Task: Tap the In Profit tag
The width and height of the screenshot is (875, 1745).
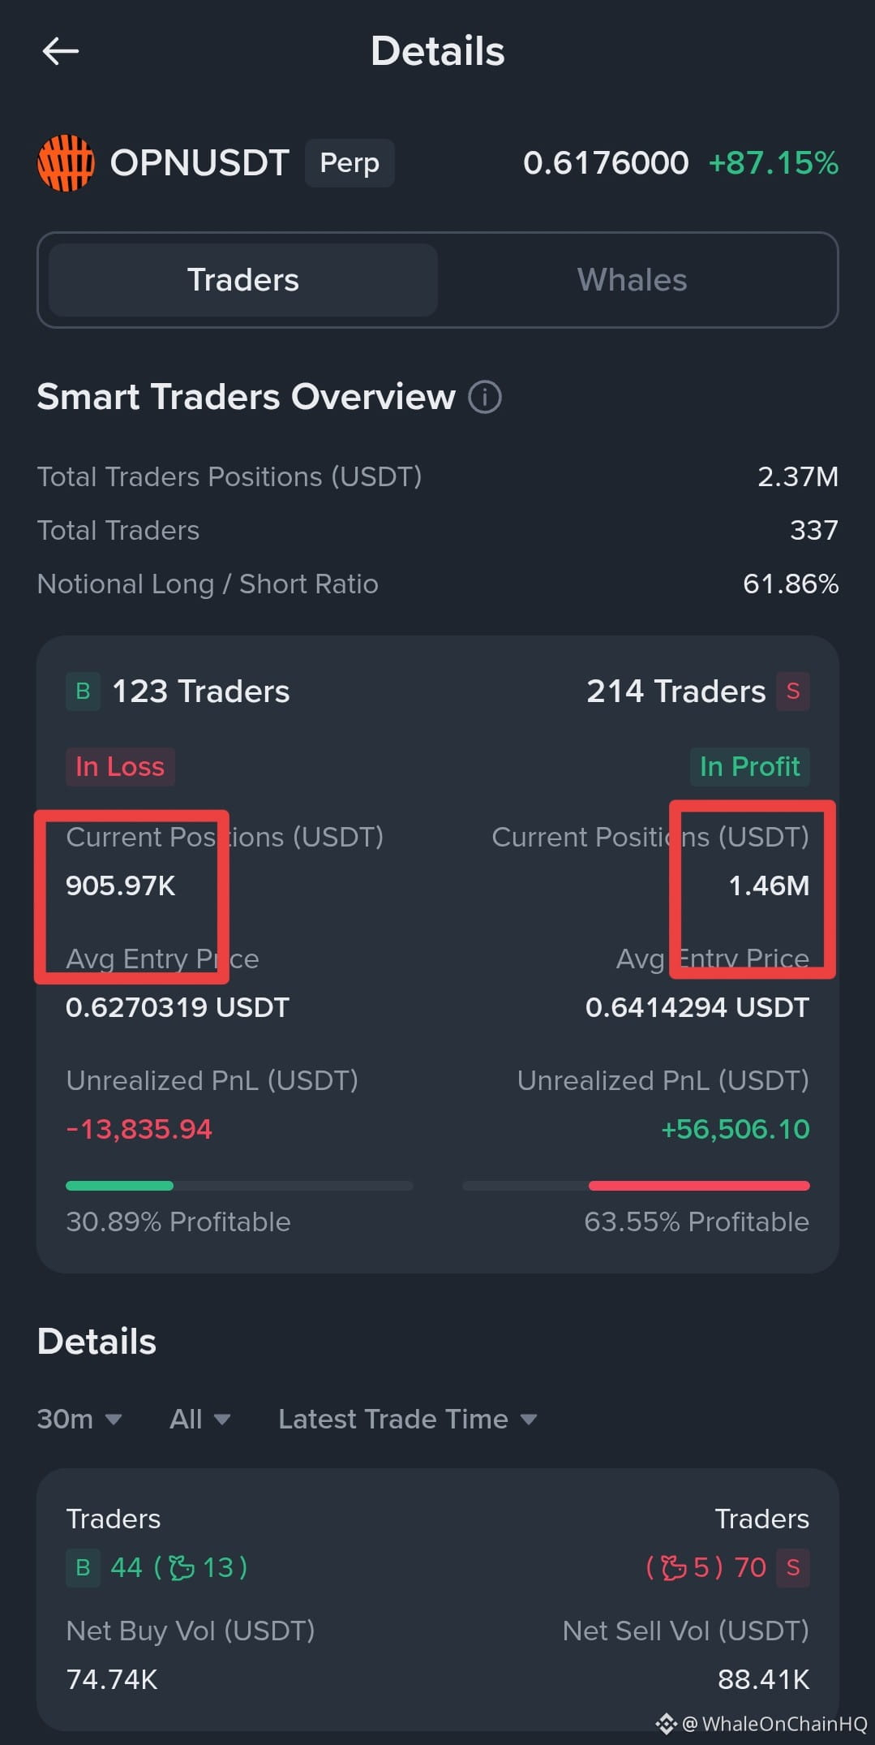Action: [x=749, y=766]
